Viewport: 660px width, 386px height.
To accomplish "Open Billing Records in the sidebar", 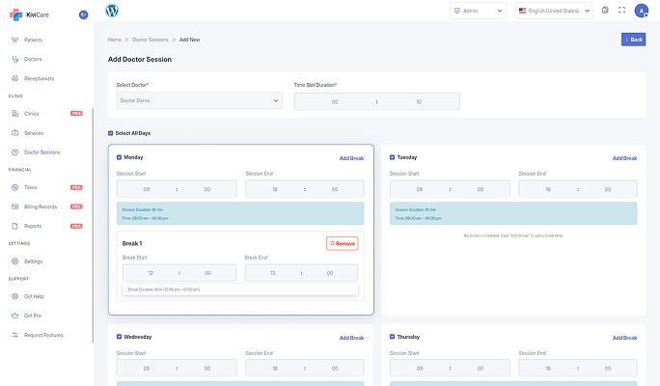I will tap(41, 207).
